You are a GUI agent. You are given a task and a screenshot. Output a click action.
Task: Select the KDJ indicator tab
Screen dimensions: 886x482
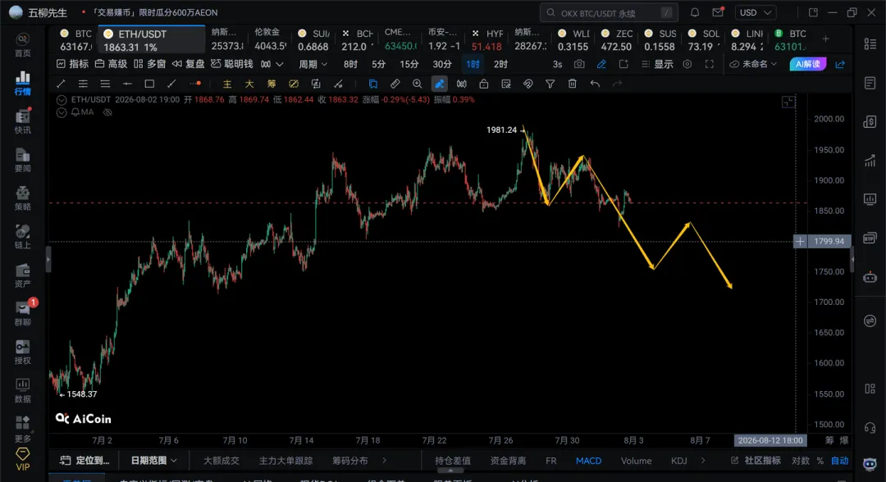[678, 461]
